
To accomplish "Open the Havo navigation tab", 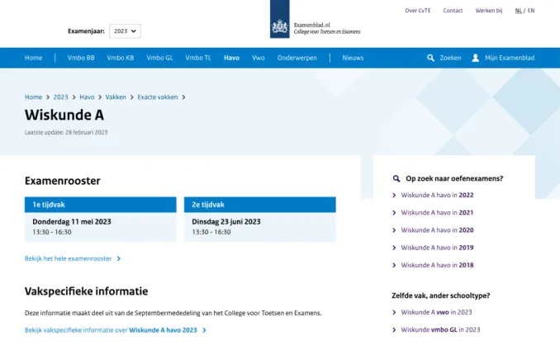I will point(231,58).
